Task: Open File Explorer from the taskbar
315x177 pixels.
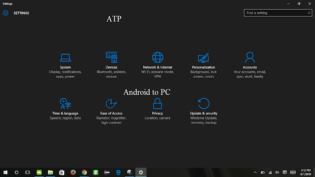Action: point(50,173)
